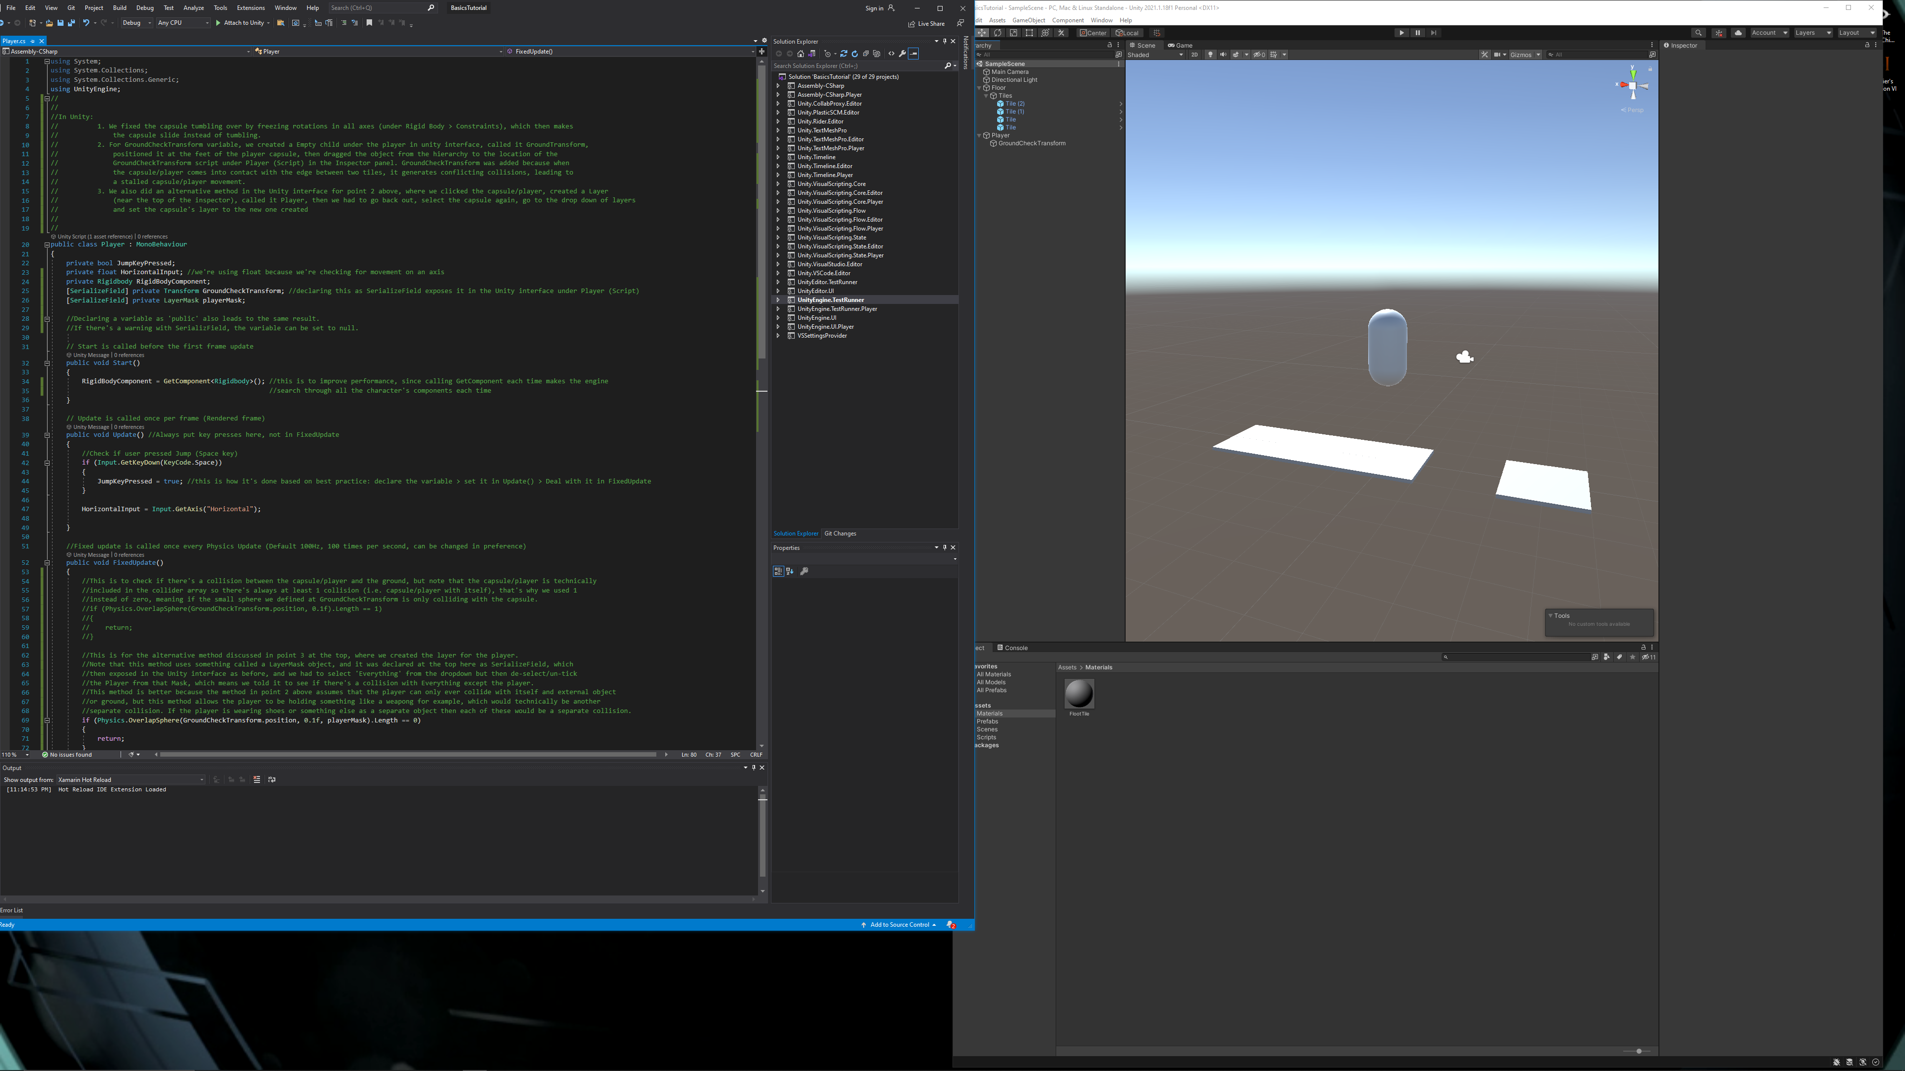The width and height of the screenshot is (1905, 1071).
Task: Click Live Share button
Action: coord(927,24)
